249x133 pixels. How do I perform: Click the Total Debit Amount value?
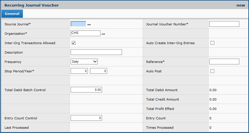(213, 90)
